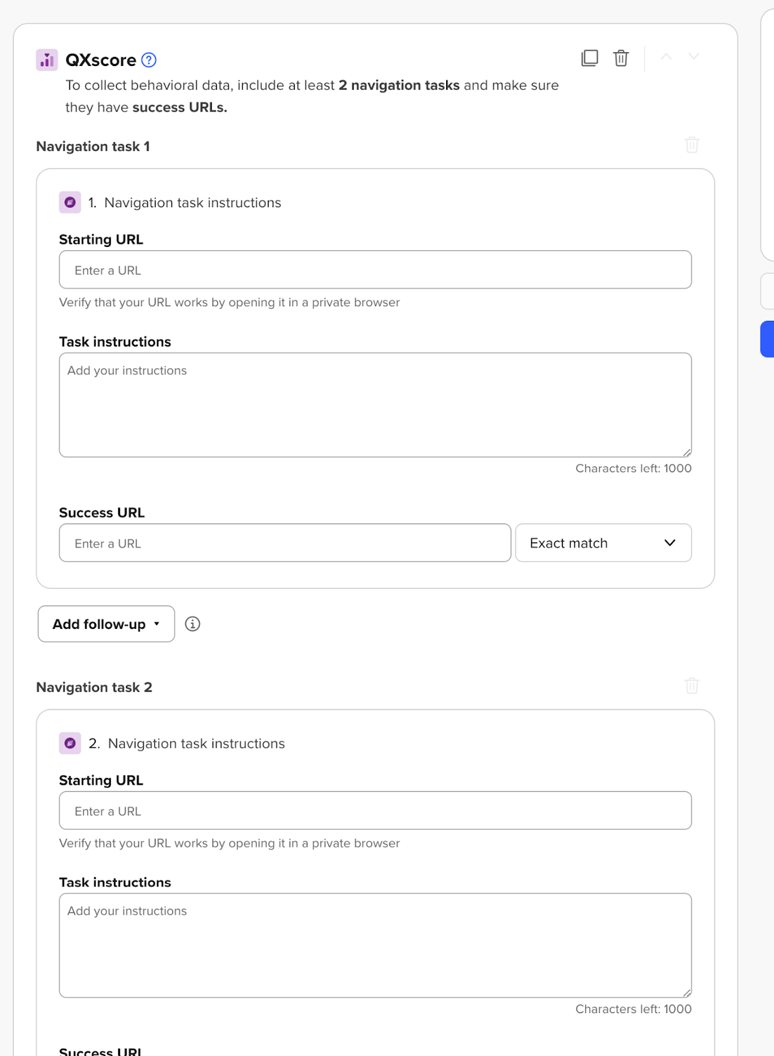
Task: Move QXscore block down with chevron
Action: point(693,57)
